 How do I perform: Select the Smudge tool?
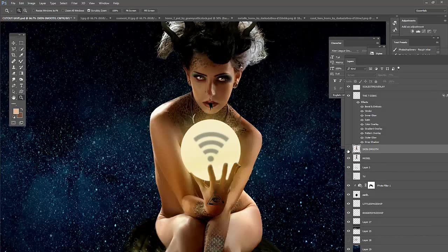pyautogui.click(x=14, y=79)
